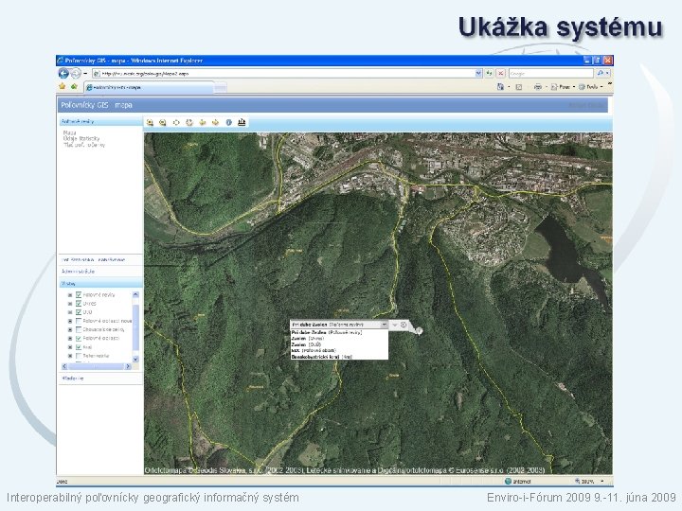The width and height of the screenshot is (682, 511).
Task: Open the zoom level dropdown in status bar
Action: coord(602,481)
